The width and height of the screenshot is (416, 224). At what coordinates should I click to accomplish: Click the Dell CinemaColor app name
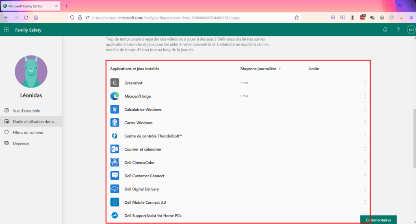(140, 162)
